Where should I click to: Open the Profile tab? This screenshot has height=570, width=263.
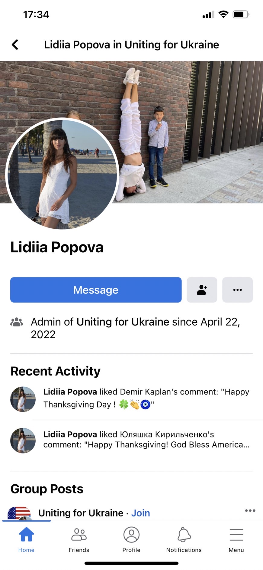click(x=131, y=540)
